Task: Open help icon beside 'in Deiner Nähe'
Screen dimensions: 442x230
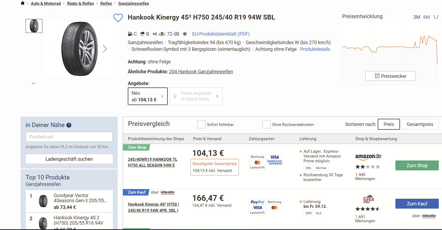Action: (69, 125)
